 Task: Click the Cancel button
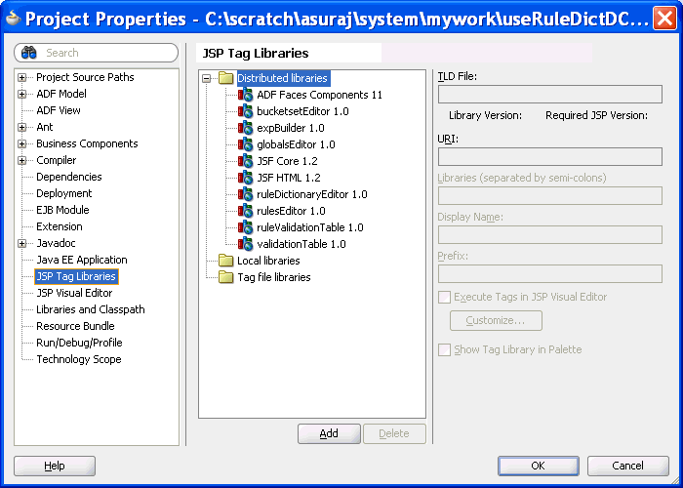point(627,466)
